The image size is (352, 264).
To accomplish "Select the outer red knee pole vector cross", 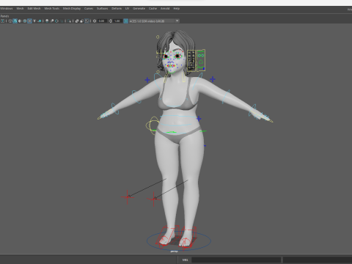I will (x=128, y=197).
